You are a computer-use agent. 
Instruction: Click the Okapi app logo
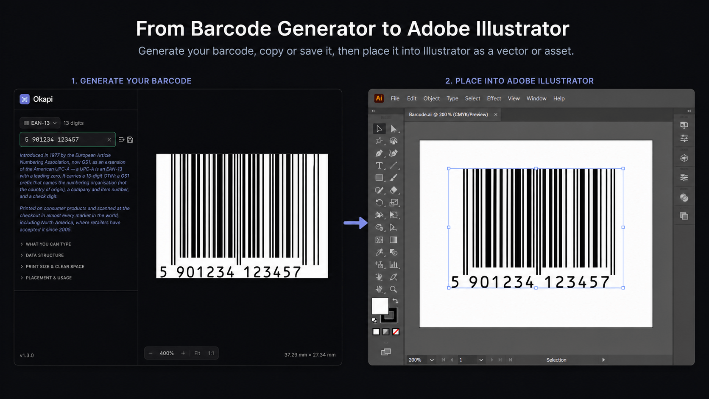[25, 99]
